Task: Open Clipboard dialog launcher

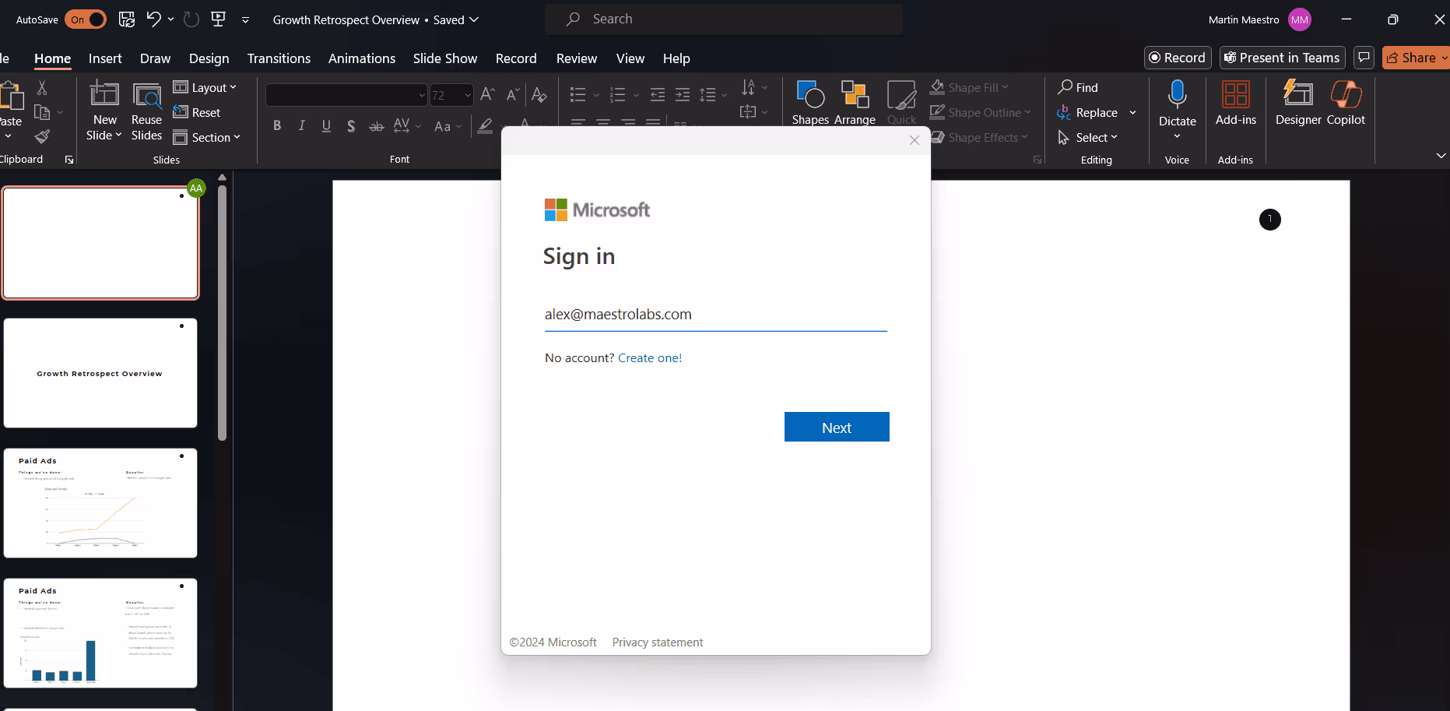Action: click(x=69, y=160)
